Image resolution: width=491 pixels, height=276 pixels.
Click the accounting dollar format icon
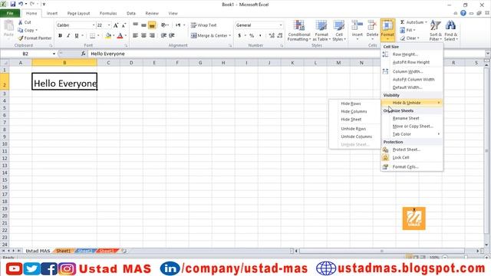point(239,36)
